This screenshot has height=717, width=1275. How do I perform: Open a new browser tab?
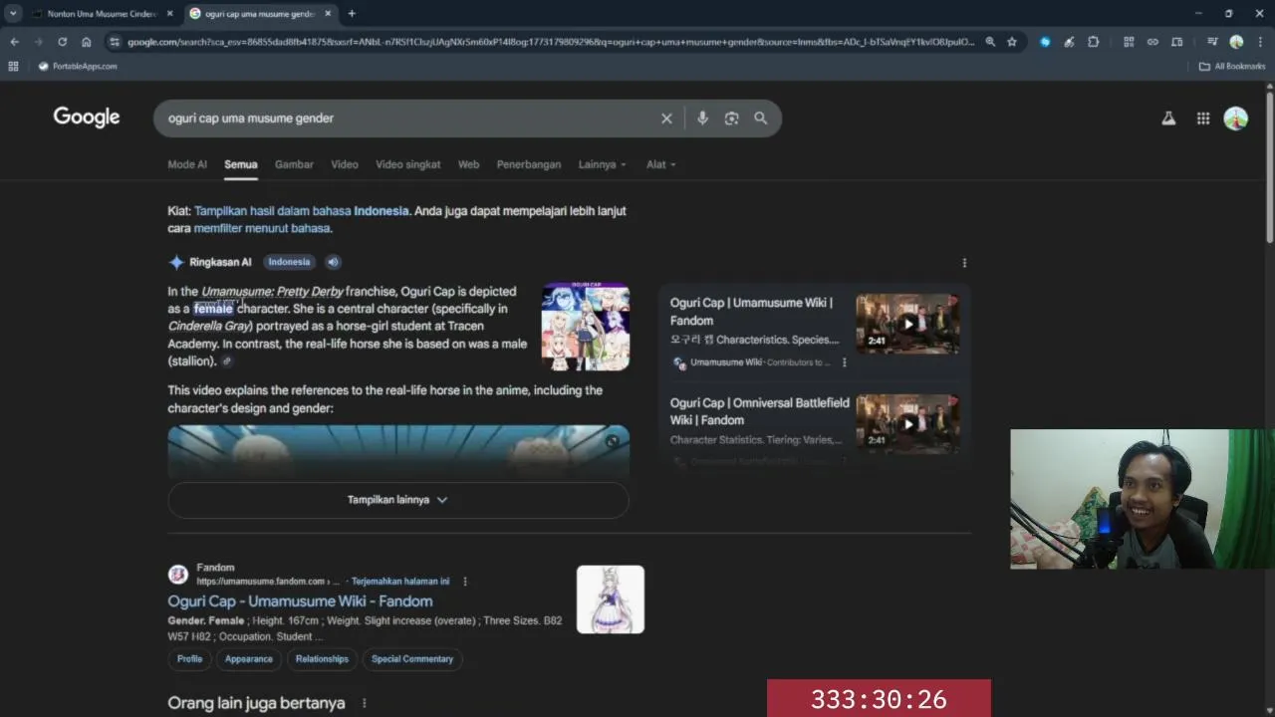352,14
